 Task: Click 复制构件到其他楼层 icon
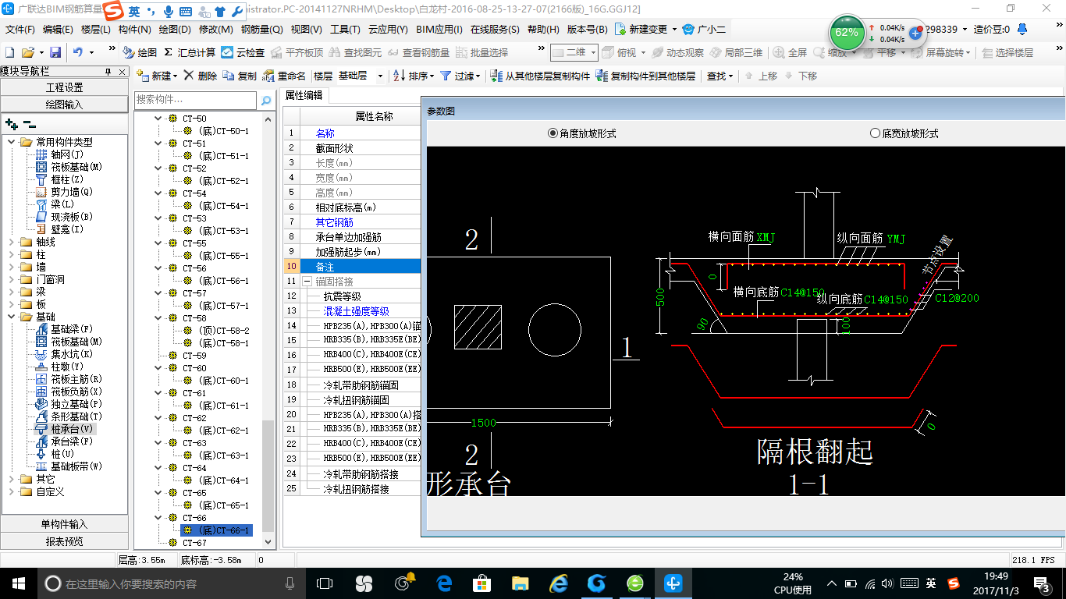[x=602, y=76]
